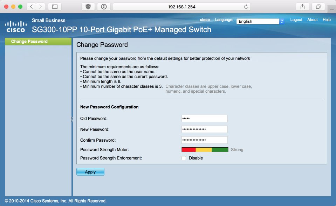Open the uBlock shield extension icon
336x206 pixels.
pos(88,7)
